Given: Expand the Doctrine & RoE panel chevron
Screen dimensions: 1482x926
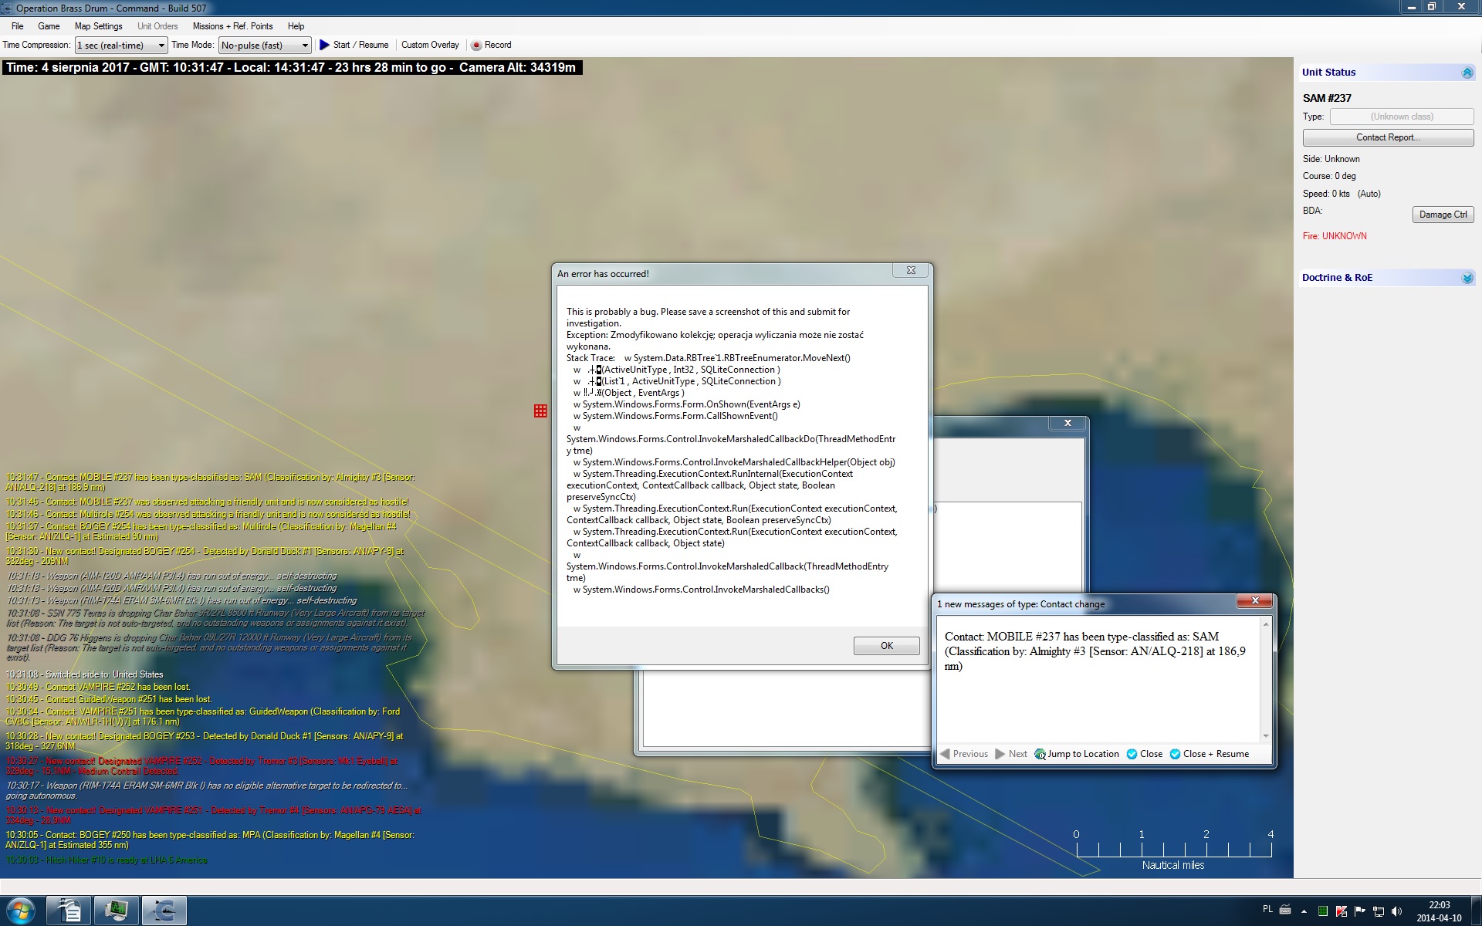Looking at the screenshot, I should coord(1467,278).
